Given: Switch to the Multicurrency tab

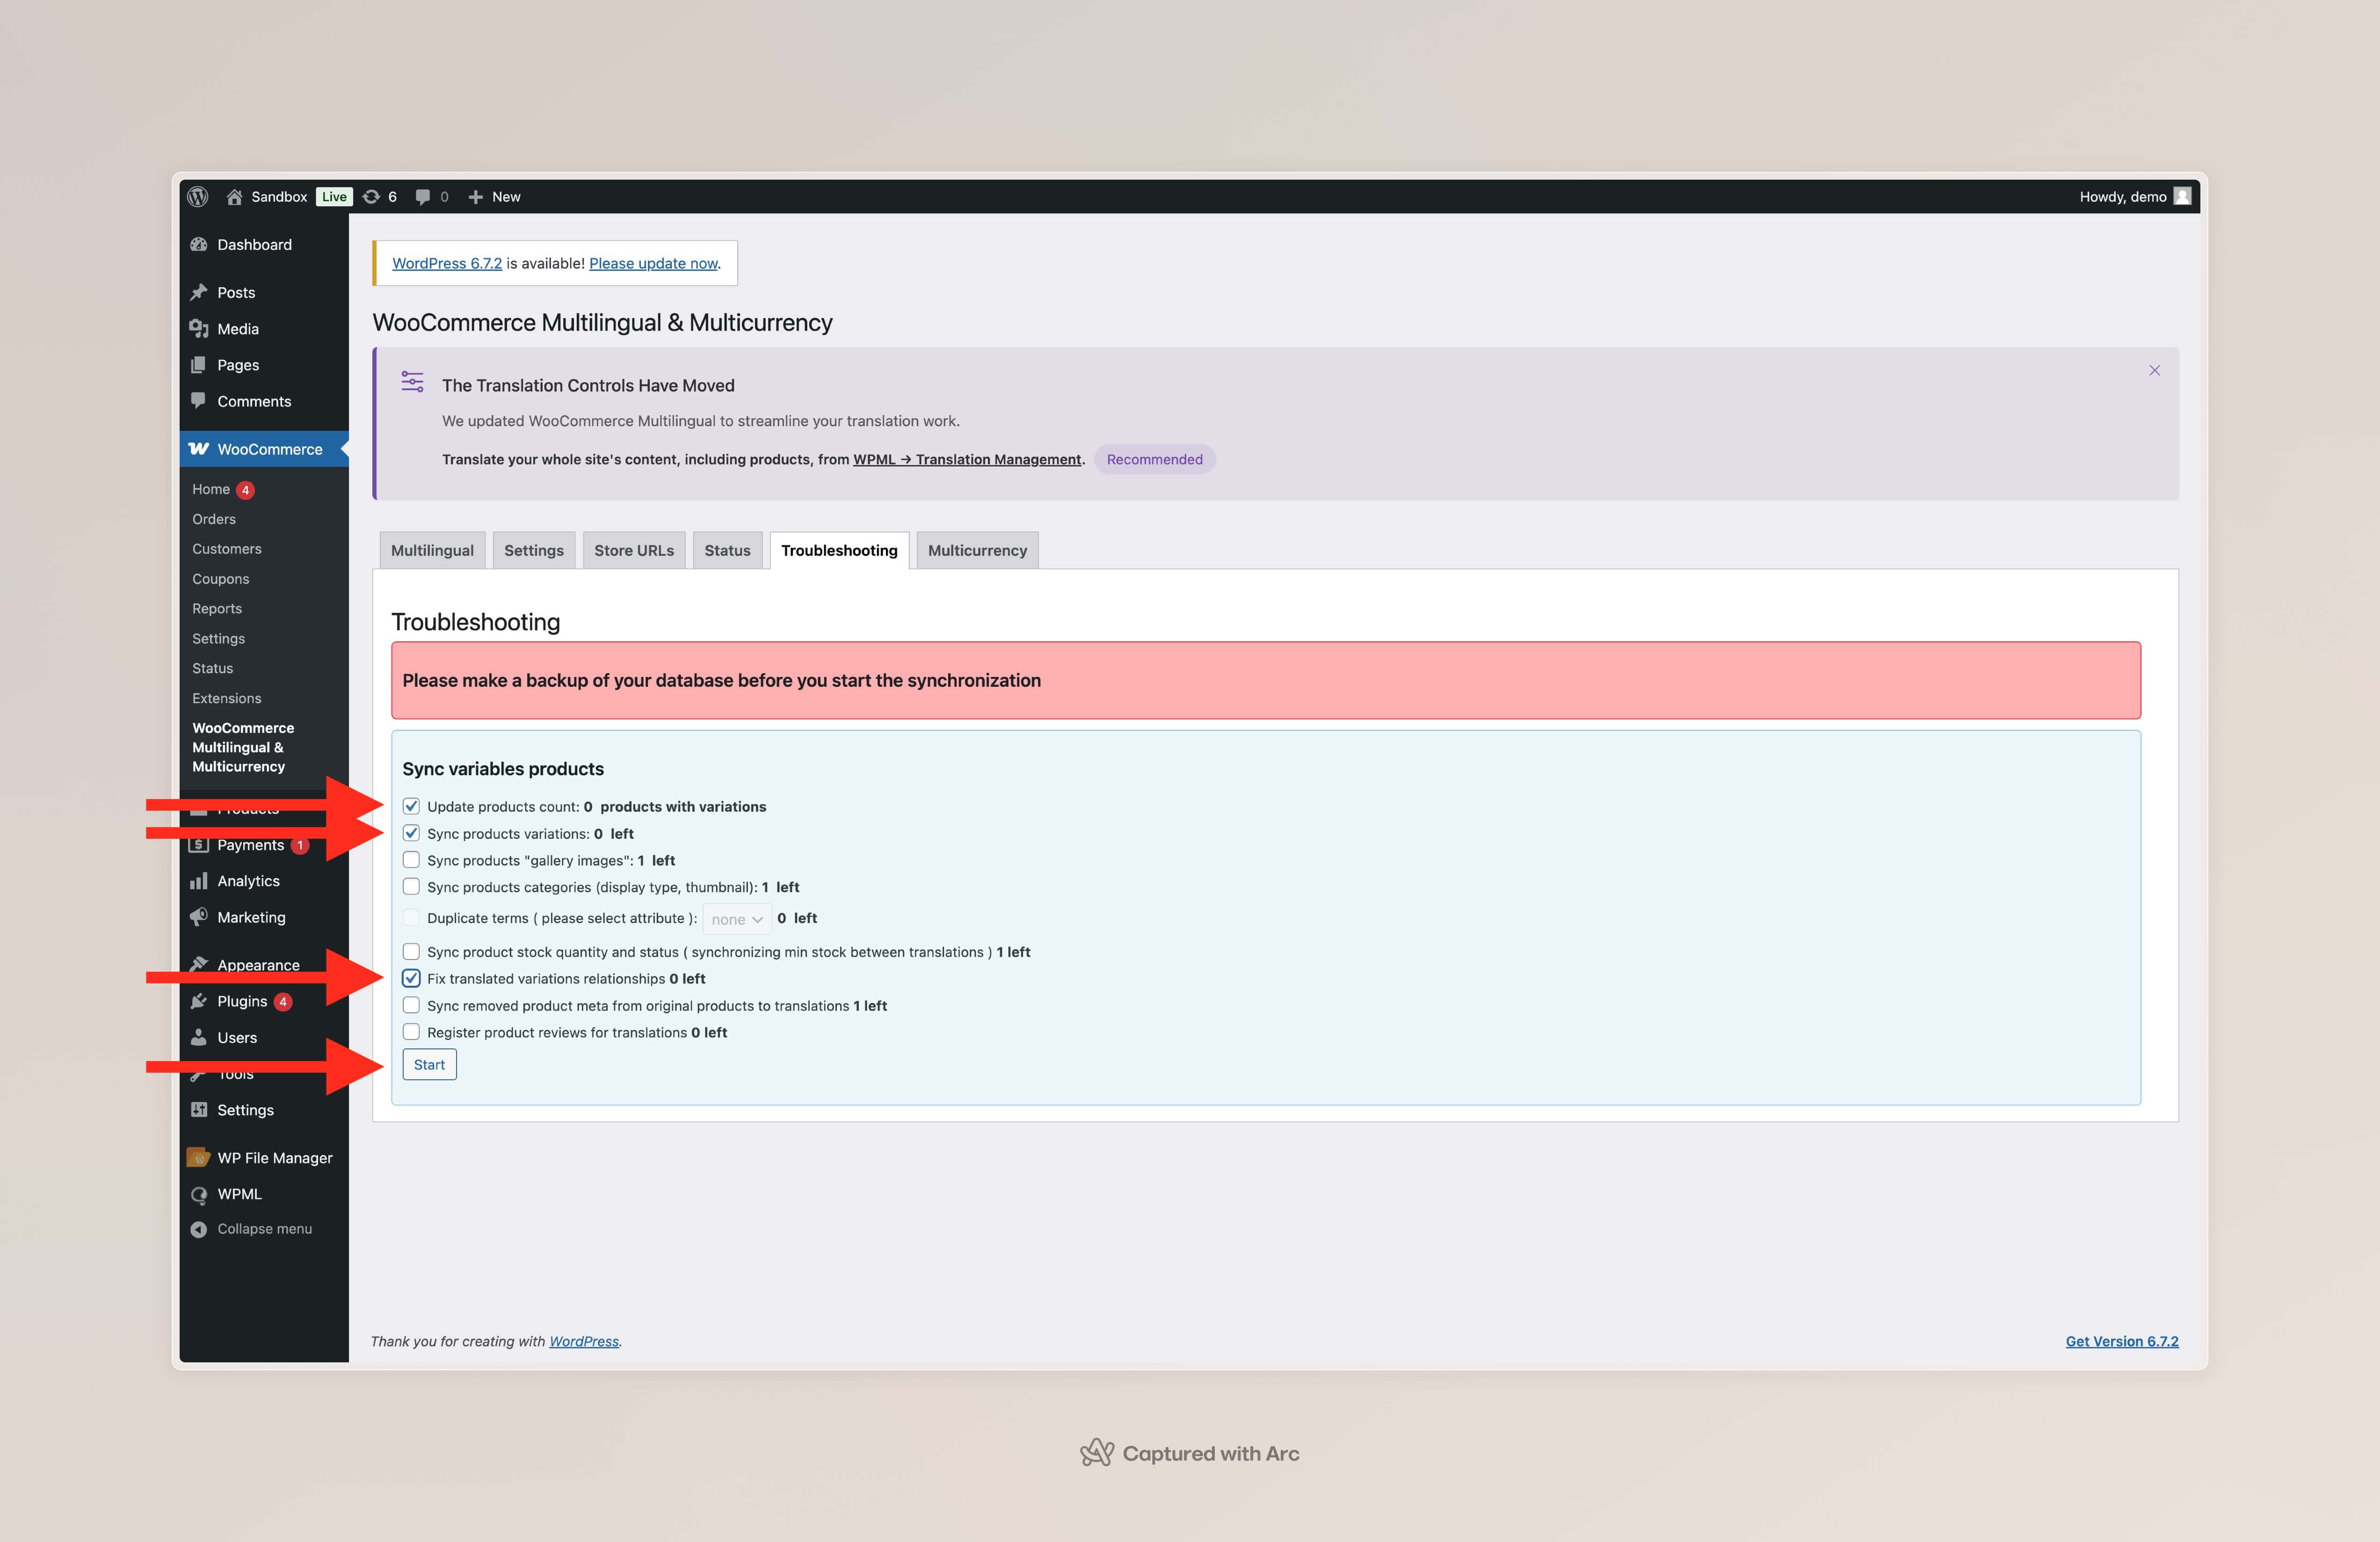Looking at the screenshot, I should [977, 550].
